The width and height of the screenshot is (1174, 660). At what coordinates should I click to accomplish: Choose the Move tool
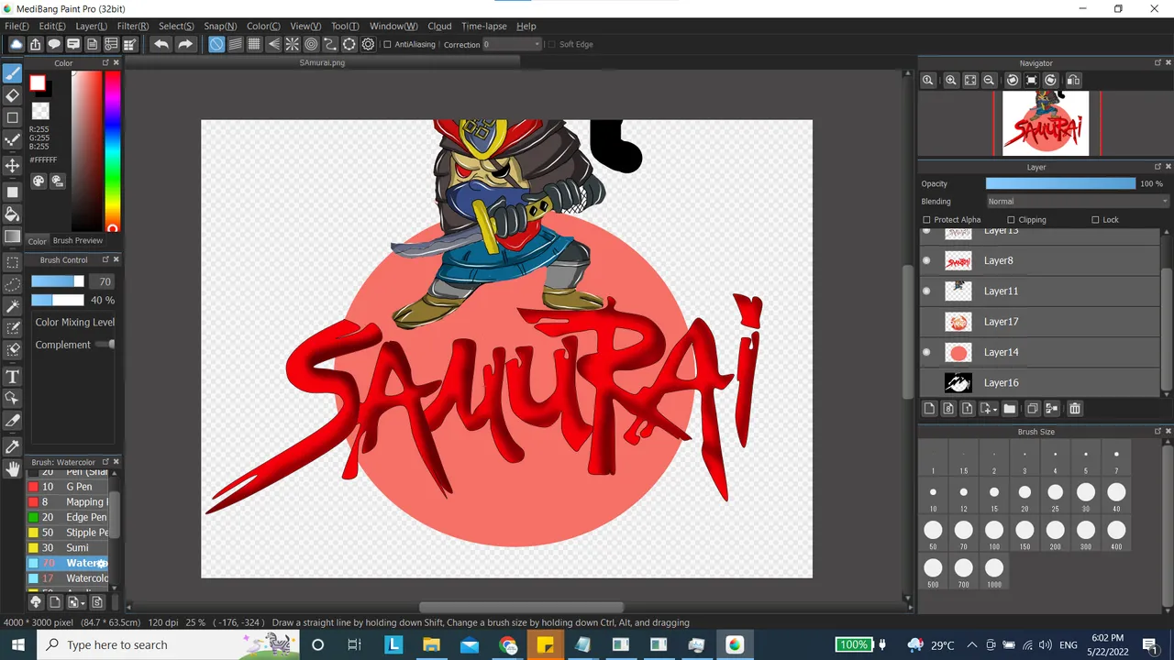coord(13,165)
